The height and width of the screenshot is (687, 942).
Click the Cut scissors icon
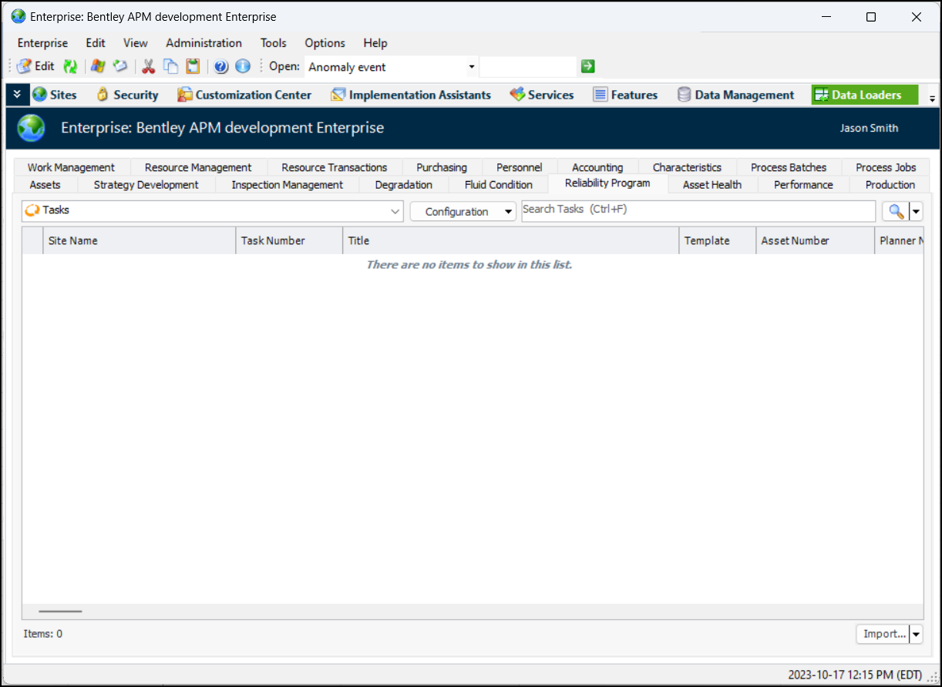[148, 66]
